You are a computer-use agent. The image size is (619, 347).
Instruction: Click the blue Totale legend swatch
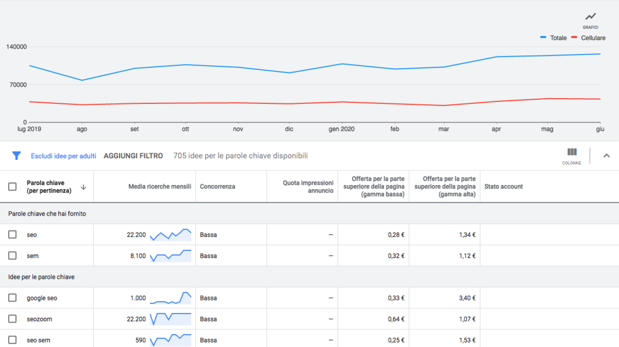543,37
